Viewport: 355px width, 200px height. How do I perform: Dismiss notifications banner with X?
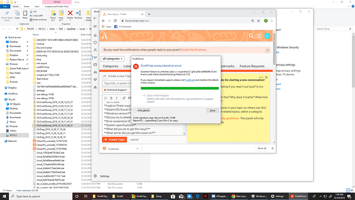pos(268,50)
